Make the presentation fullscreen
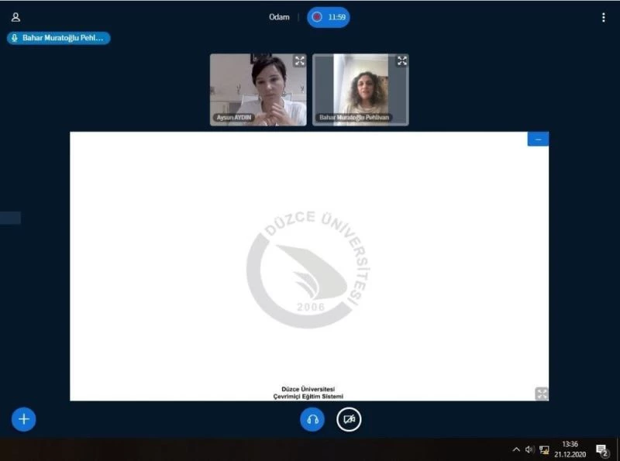620x461 pixels. pyautogui.click(x=542, y=394)
